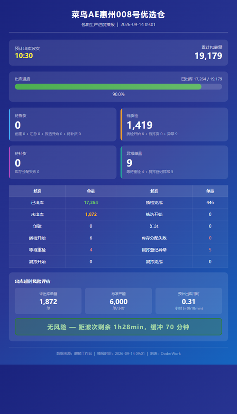Click the detail line 质检开始 6 + 待拣货 0 + 异常 9
The image size is (237, 414).
click(x=152, y=134)
